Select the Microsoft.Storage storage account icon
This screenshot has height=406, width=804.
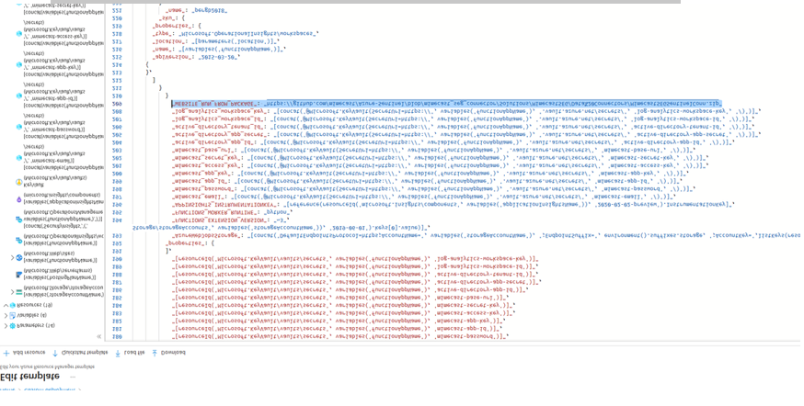coord(18,291)
